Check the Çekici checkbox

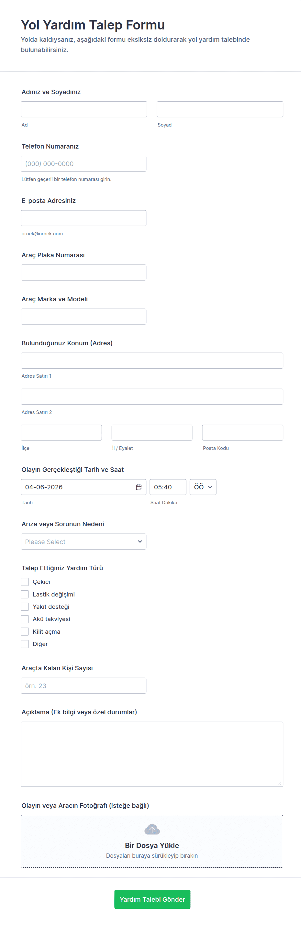tap(25, 582)
